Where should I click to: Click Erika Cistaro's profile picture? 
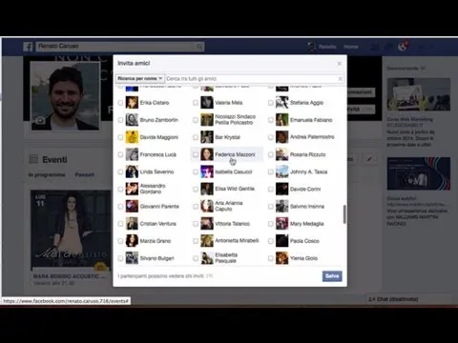pos(132,103)
